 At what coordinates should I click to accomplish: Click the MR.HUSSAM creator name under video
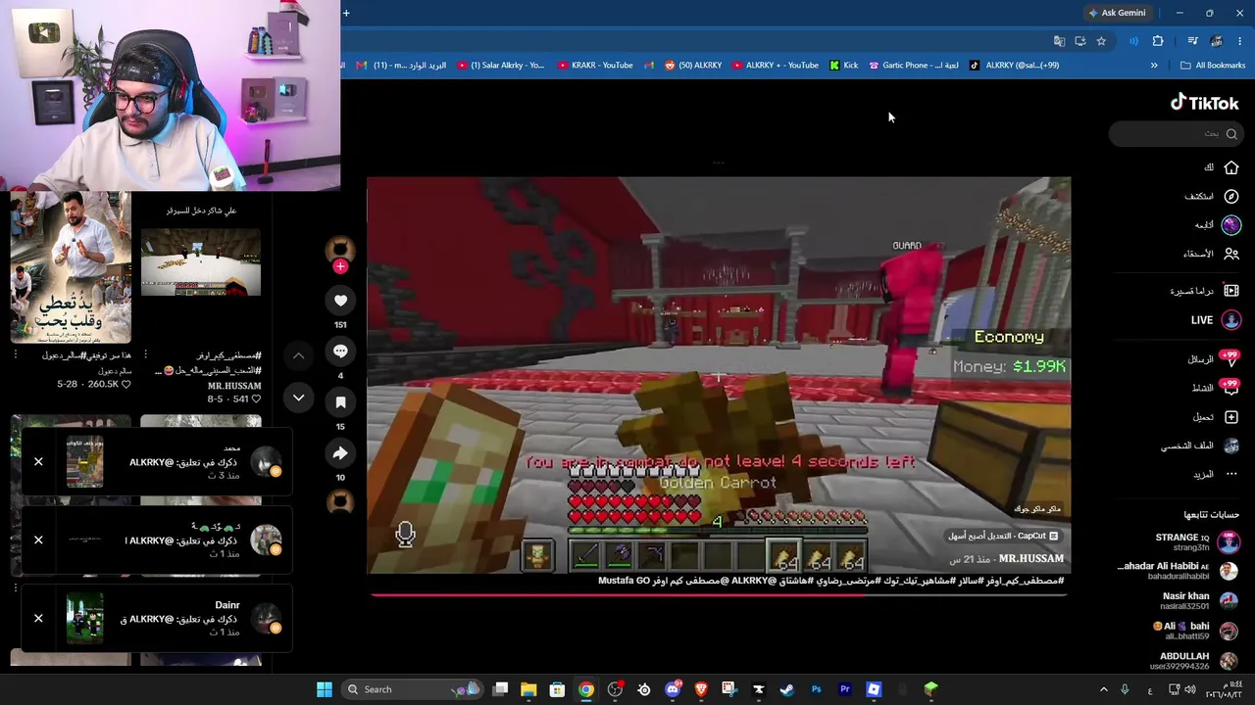coord(1031,558)
